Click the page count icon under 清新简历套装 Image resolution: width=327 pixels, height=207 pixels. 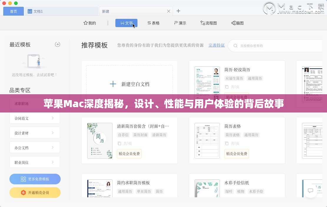click(x=119, y=143)
